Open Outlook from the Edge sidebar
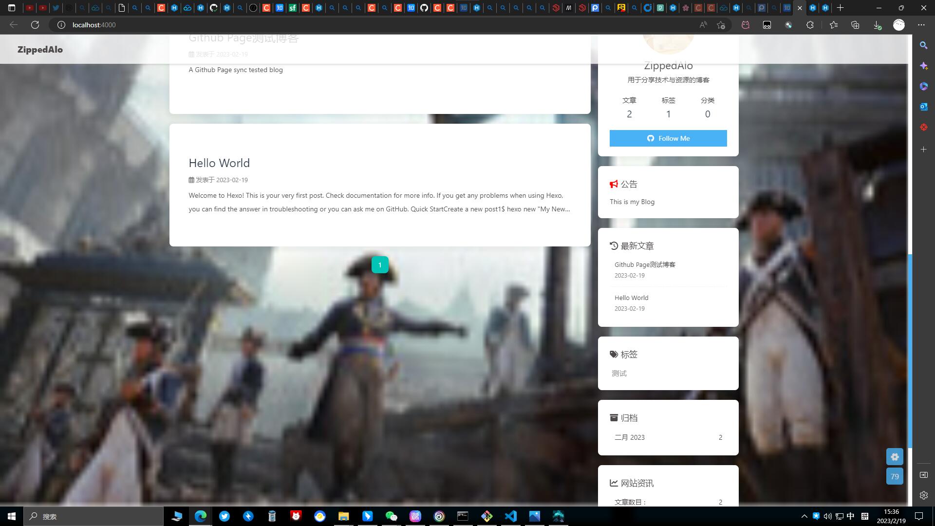Viewport: 935px width, 526px height. click(923, 106)
